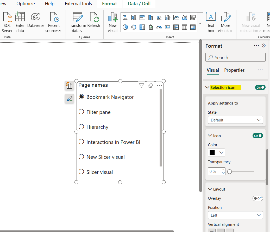The height and width of the screenshot is (232, 270).
Task: Open the filter funnel on the slicer header
Action: (141, 85)
